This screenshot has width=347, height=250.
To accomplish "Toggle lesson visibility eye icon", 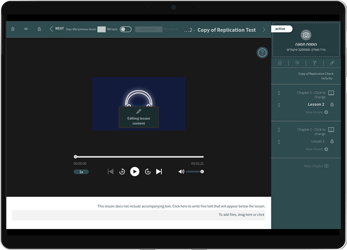I will point(26,29).
